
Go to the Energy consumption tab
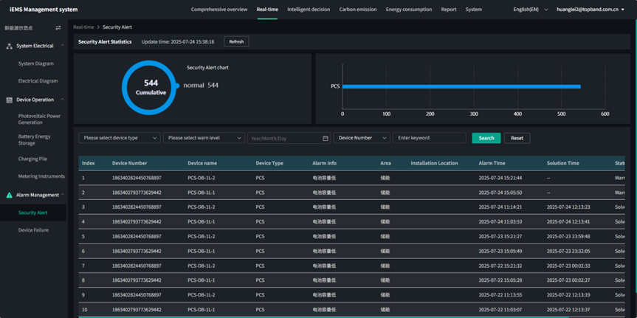click(x=408, y=10)
